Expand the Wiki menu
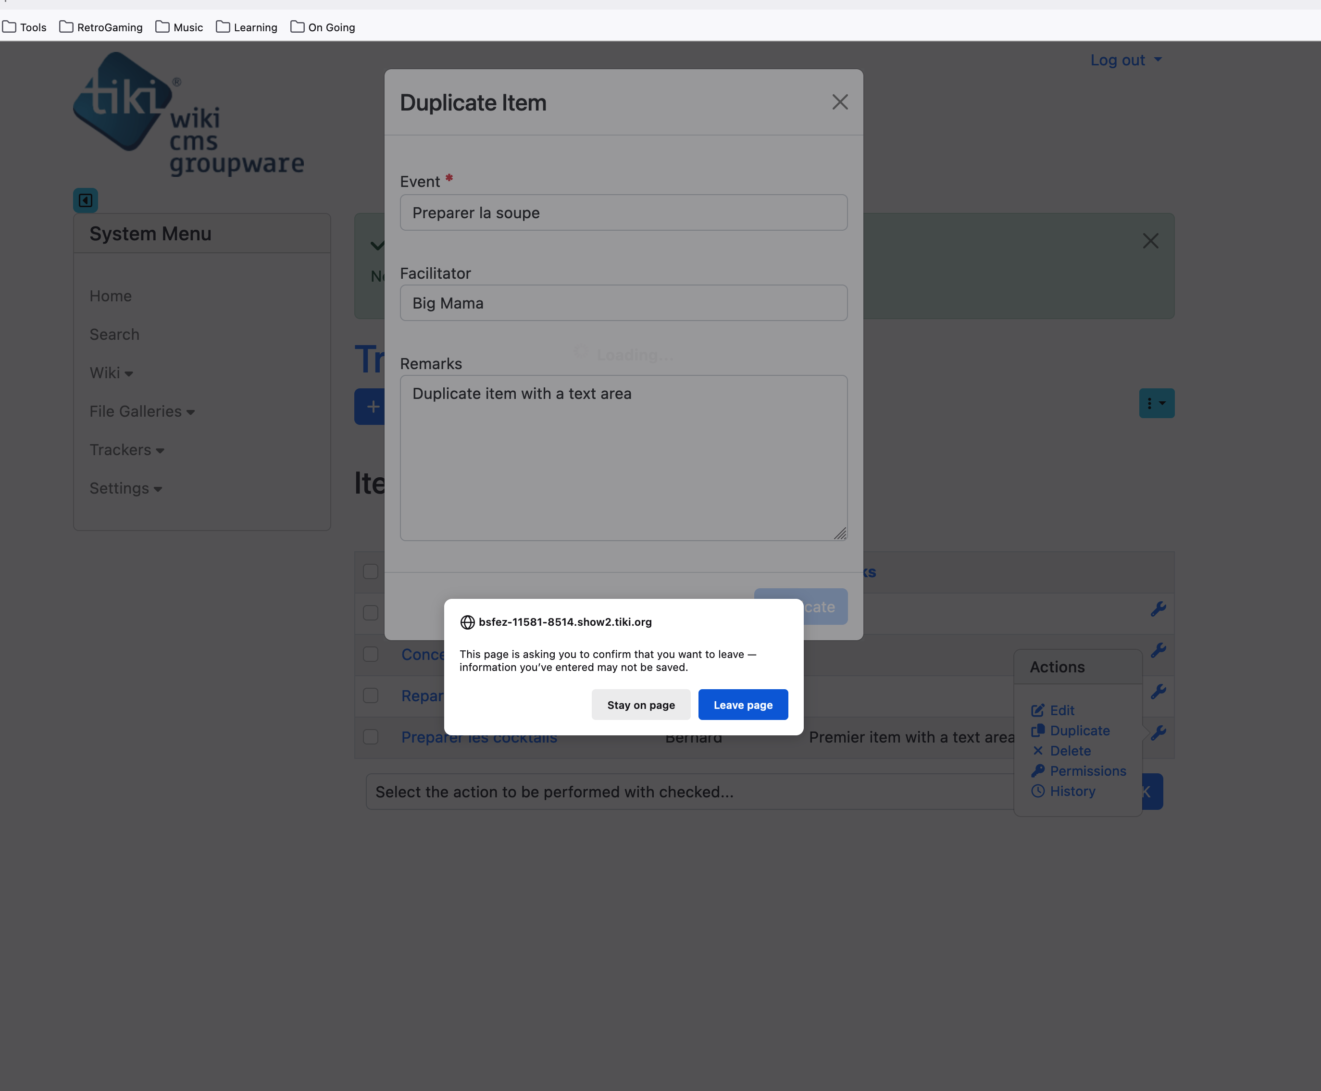Screen dimensions: 1321x1091 click(111, 373)
